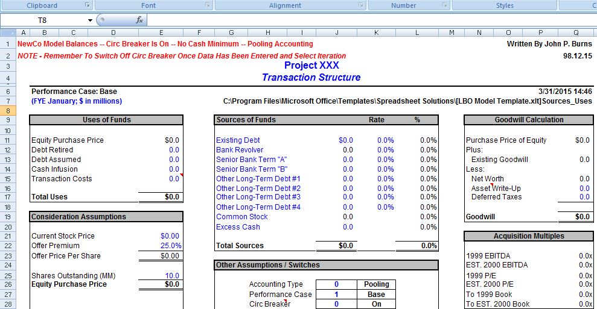Select the Performance Case switch value cell

click(x=336, y=295)
